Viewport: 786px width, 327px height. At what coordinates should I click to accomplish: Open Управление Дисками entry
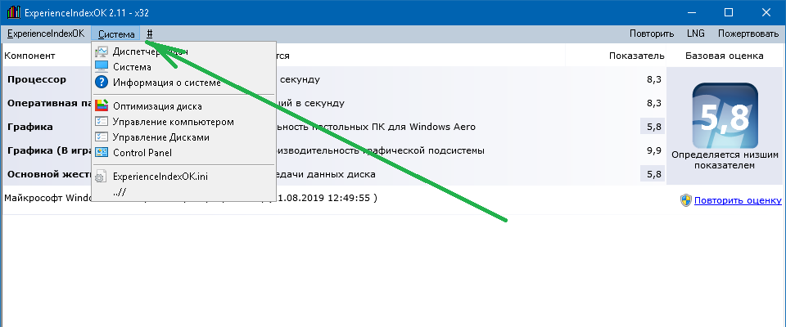tap(183, 137)
